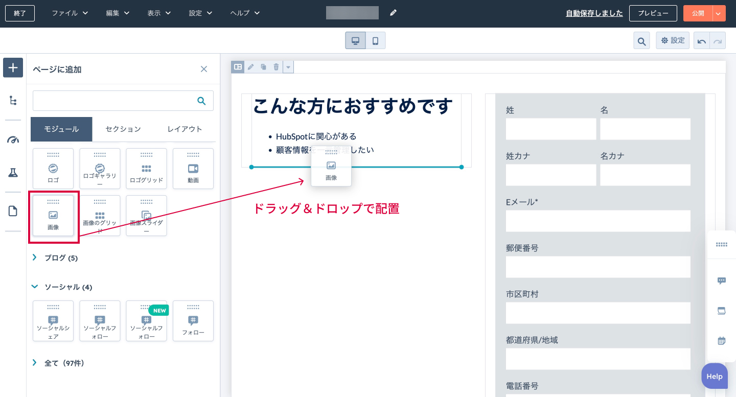This screenshot has height=397, width=736.
Task: Click the 都道府県/地域 input field
Action: tap(599, 359)
